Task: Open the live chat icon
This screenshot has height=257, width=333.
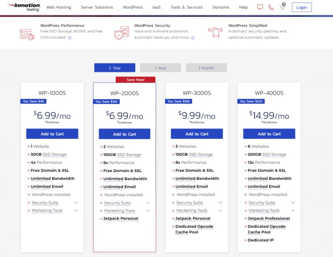Action: (260, 7)
